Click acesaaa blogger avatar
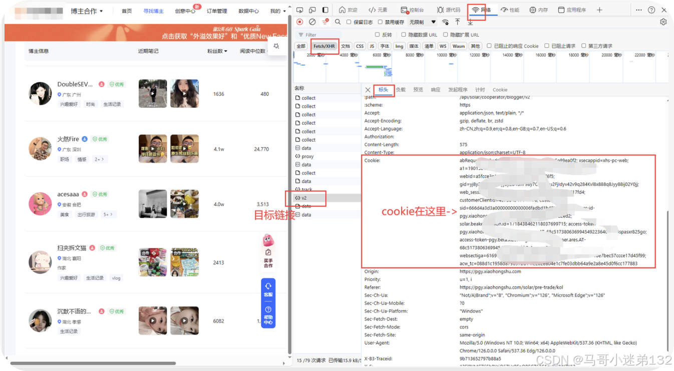This screenshot has height=371, width=674. click(41, 203)
